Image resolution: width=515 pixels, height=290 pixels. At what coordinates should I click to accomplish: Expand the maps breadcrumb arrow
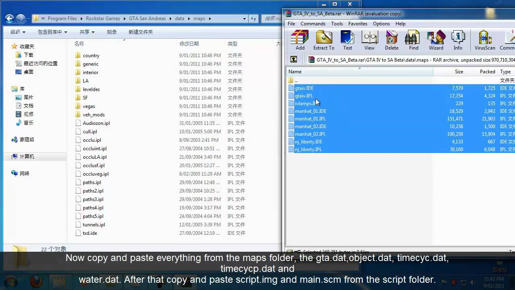210,19
